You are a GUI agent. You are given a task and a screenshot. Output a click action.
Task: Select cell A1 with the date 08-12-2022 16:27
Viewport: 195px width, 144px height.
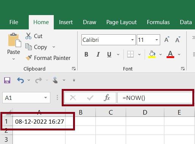[x=39, y=121]
